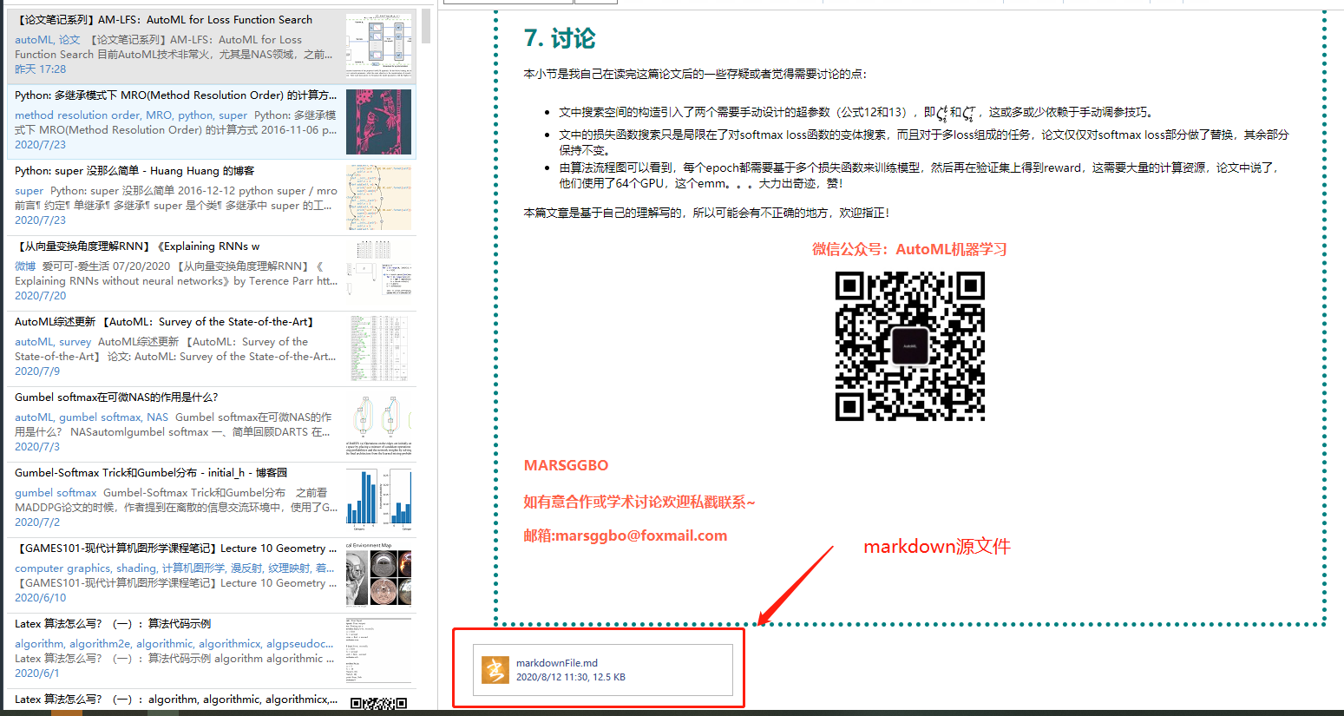Open note 'AM-LFS: AutoML for Loss Function Search'

tap(212, 46)
